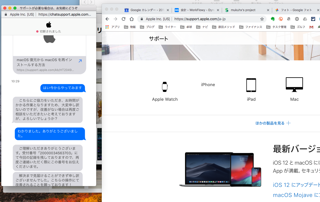Close the mukuhx's project tab
The image size is (320, 202).
point(268,10)
